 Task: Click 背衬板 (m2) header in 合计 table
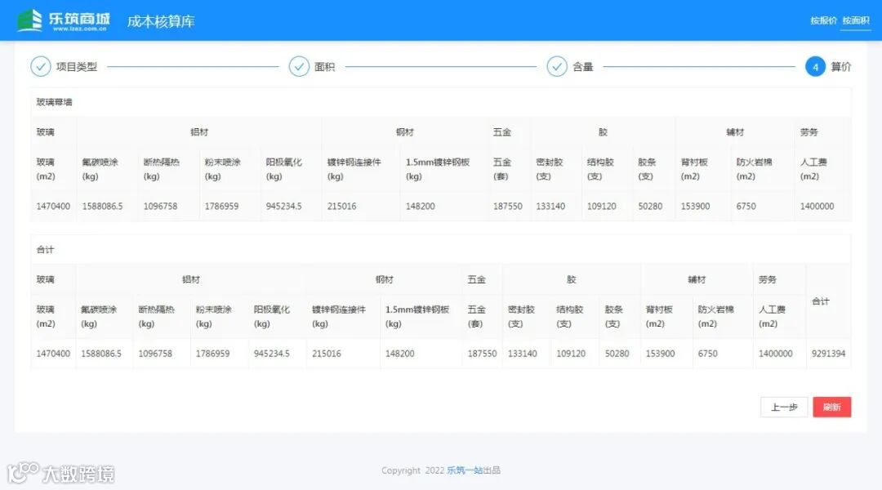(x=659, y=316)
